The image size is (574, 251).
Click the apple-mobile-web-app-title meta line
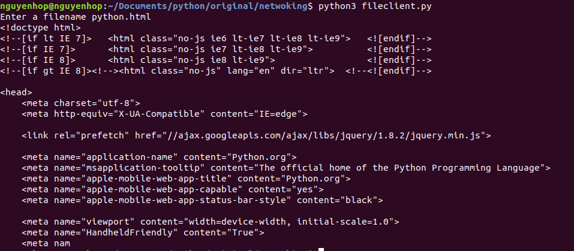[x=186, y=179]
